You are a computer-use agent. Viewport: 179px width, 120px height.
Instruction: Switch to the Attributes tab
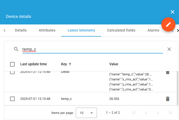47,30
